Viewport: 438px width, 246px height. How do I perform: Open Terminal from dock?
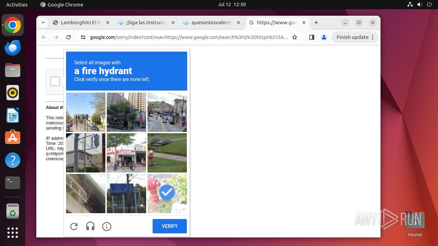tap(13, 183)
